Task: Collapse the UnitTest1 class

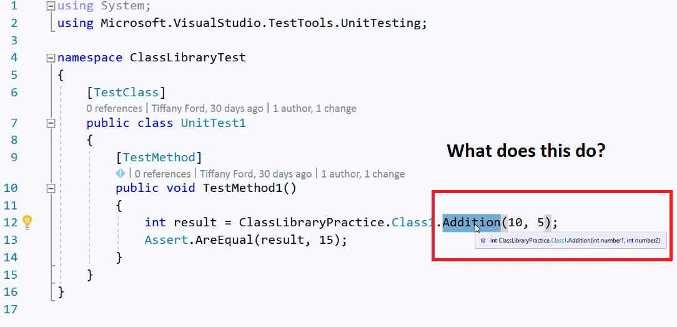Action: click(51, 123)
